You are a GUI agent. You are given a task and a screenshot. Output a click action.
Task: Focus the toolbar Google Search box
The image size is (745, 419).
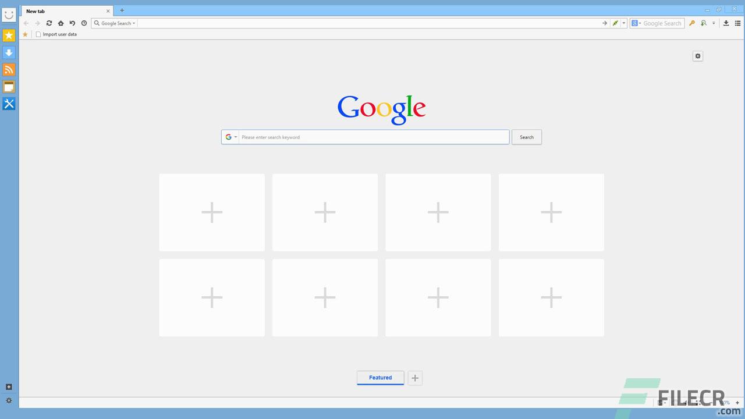[662, 23]
